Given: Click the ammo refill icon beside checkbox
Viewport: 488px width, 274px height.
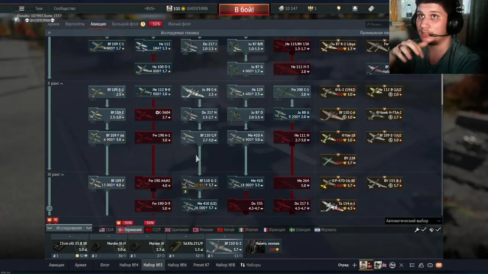Looking at the screenshot, I should point(432,230).
